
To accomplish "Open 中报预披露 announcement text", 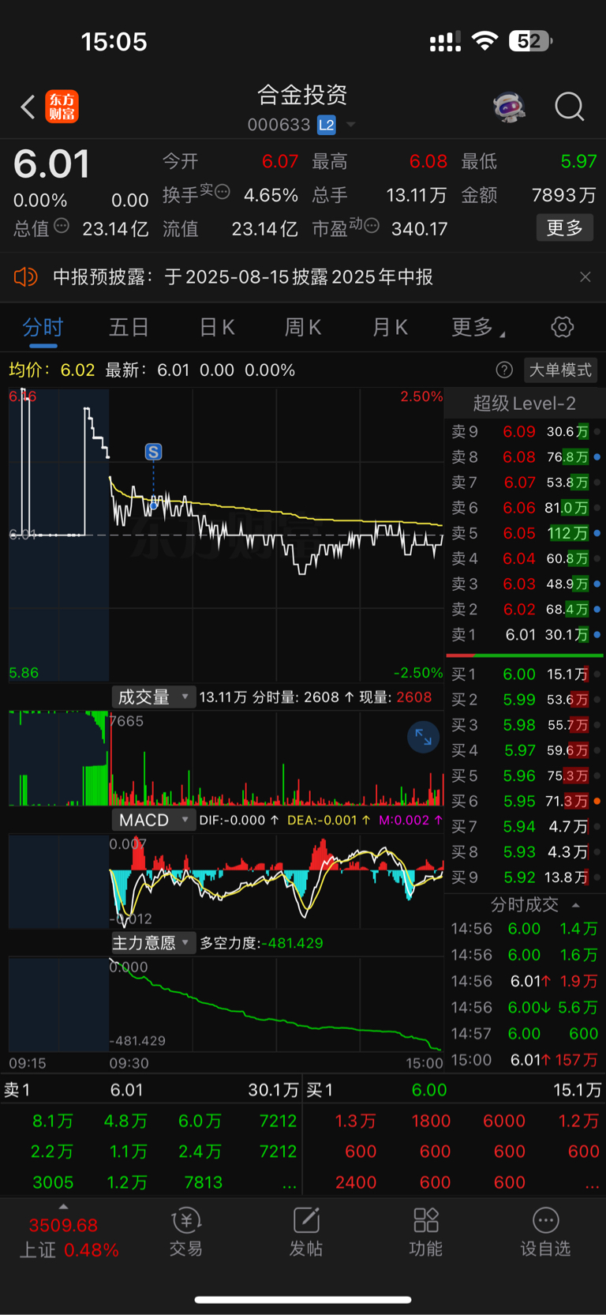I will [243, 277].
